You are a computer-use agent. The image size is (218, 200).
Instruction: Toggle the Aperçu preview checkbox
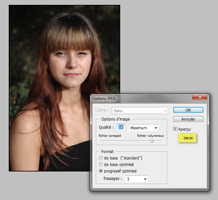click(175, 129)
